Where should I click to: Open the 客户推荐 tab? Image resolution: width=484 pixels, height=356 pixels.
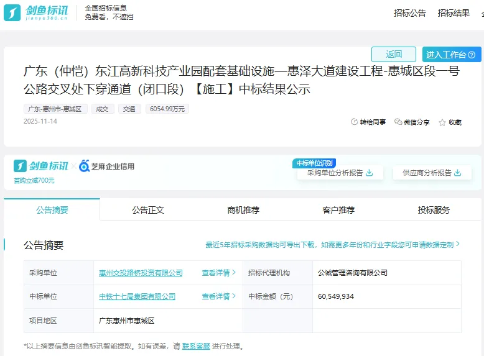(x=338, y=210)
